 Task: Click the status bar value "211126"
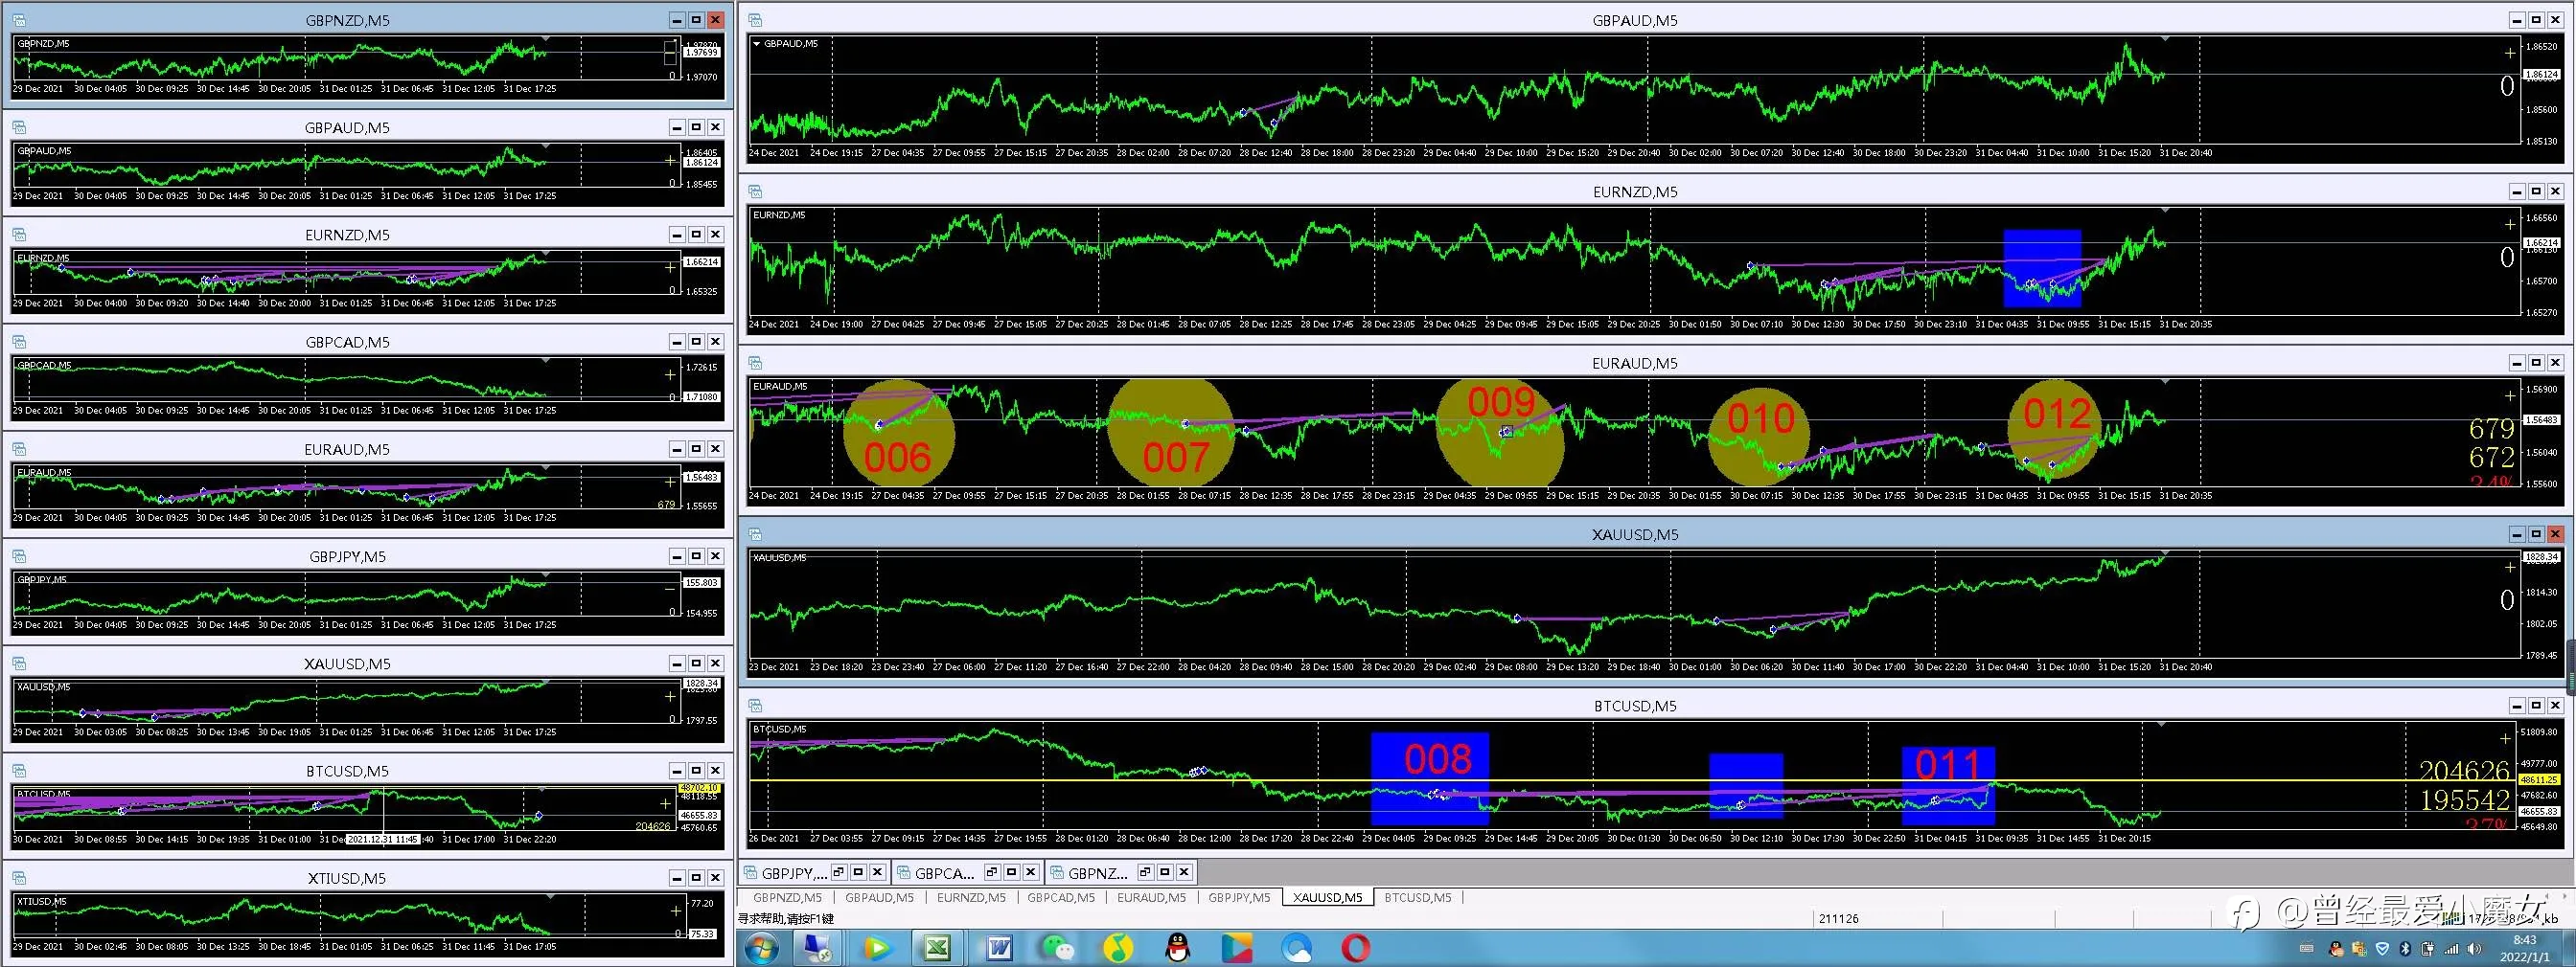pyautogui.click(x=1839, y=918)
